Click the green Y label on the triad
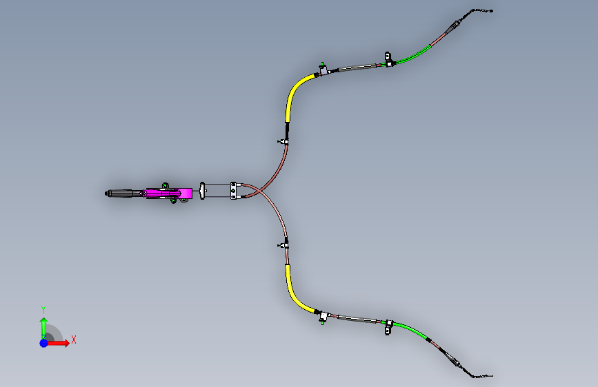Viewport: 598px width, 387px height. (x=43, y=310)
